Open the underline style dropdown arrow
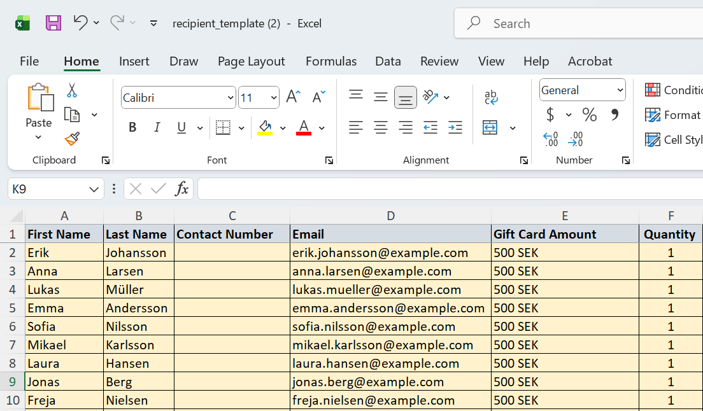703x411 pixels. (200, 128)
